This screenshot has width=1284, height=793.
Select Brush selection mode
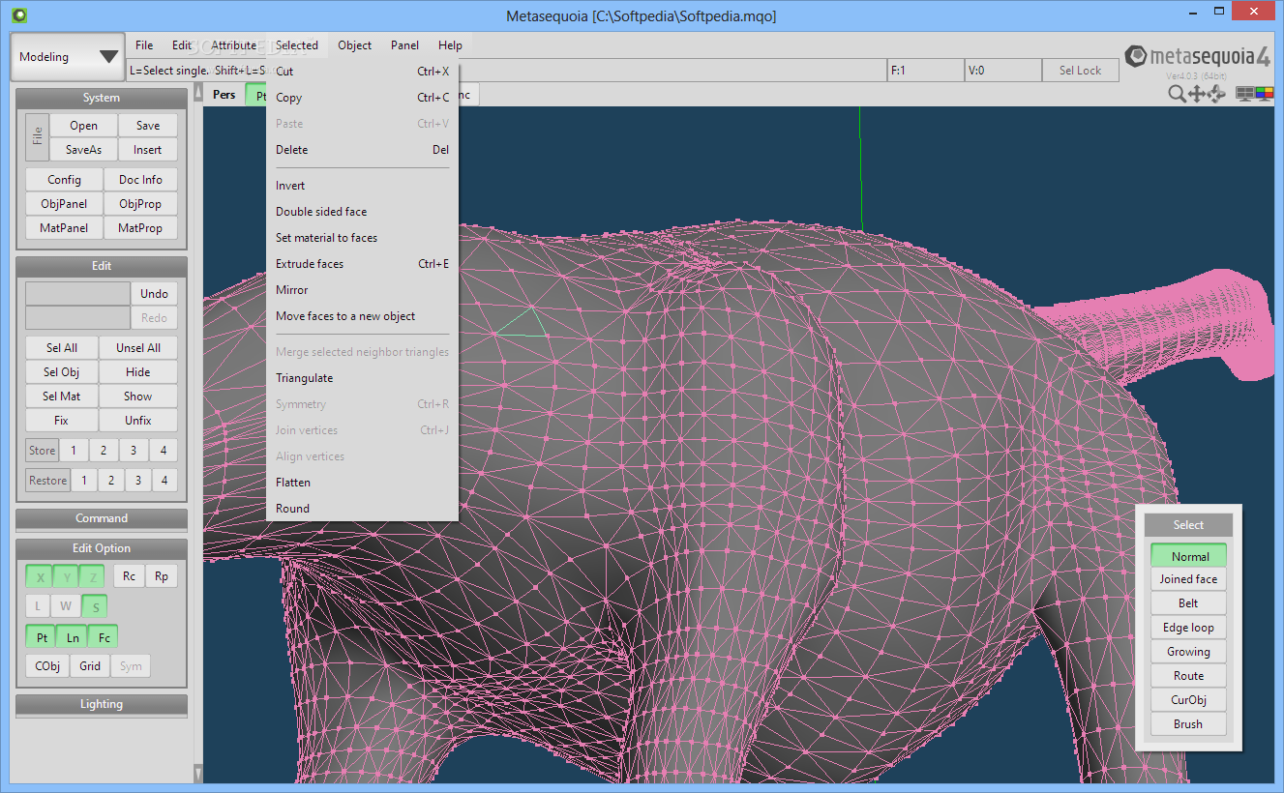1189,724
